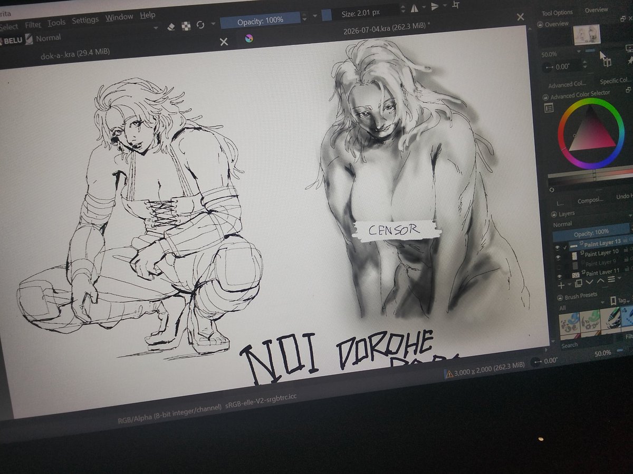This screenshot has width=633, height=474.
Task: Show Paint Layer 9 with its eye toggle
Action: pyautogui.click(x=559, y=267)
